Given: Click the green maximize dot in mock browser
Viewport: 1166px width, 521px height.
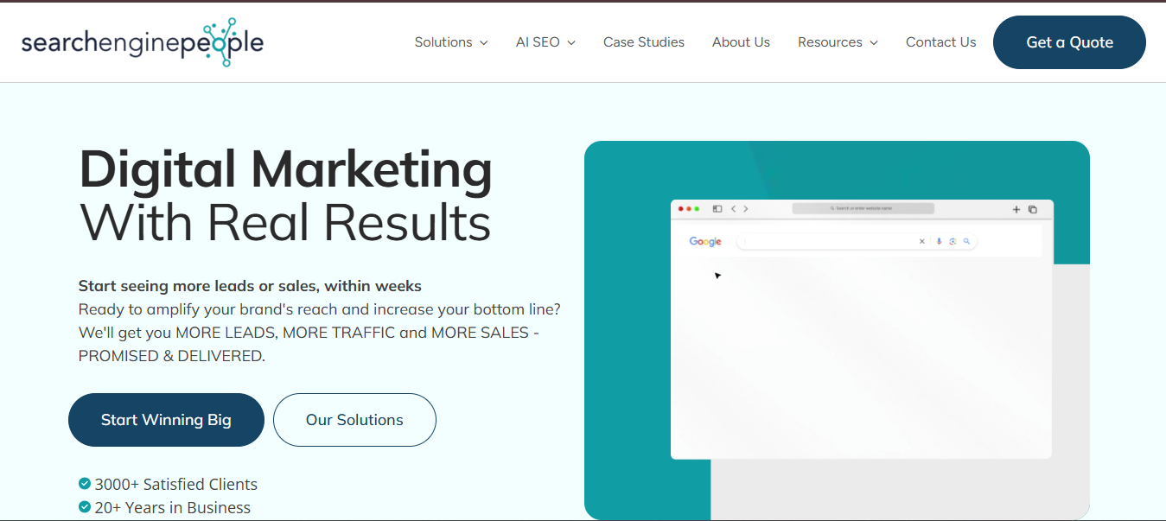Looking at the screenshot, I should pos(697,209).
